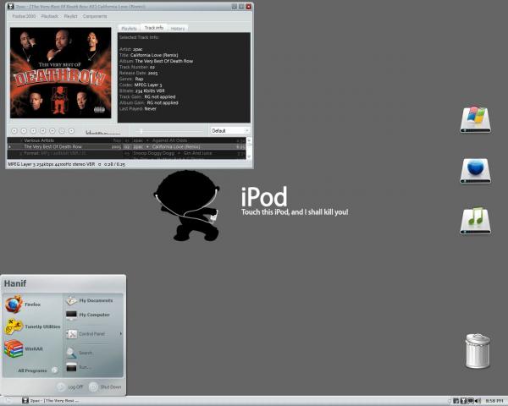Image resolution: width=508 pixels, height=406 pixels.
Task: Click the playlist scrollbar down arrow
Action: click(x=249, y=156)
